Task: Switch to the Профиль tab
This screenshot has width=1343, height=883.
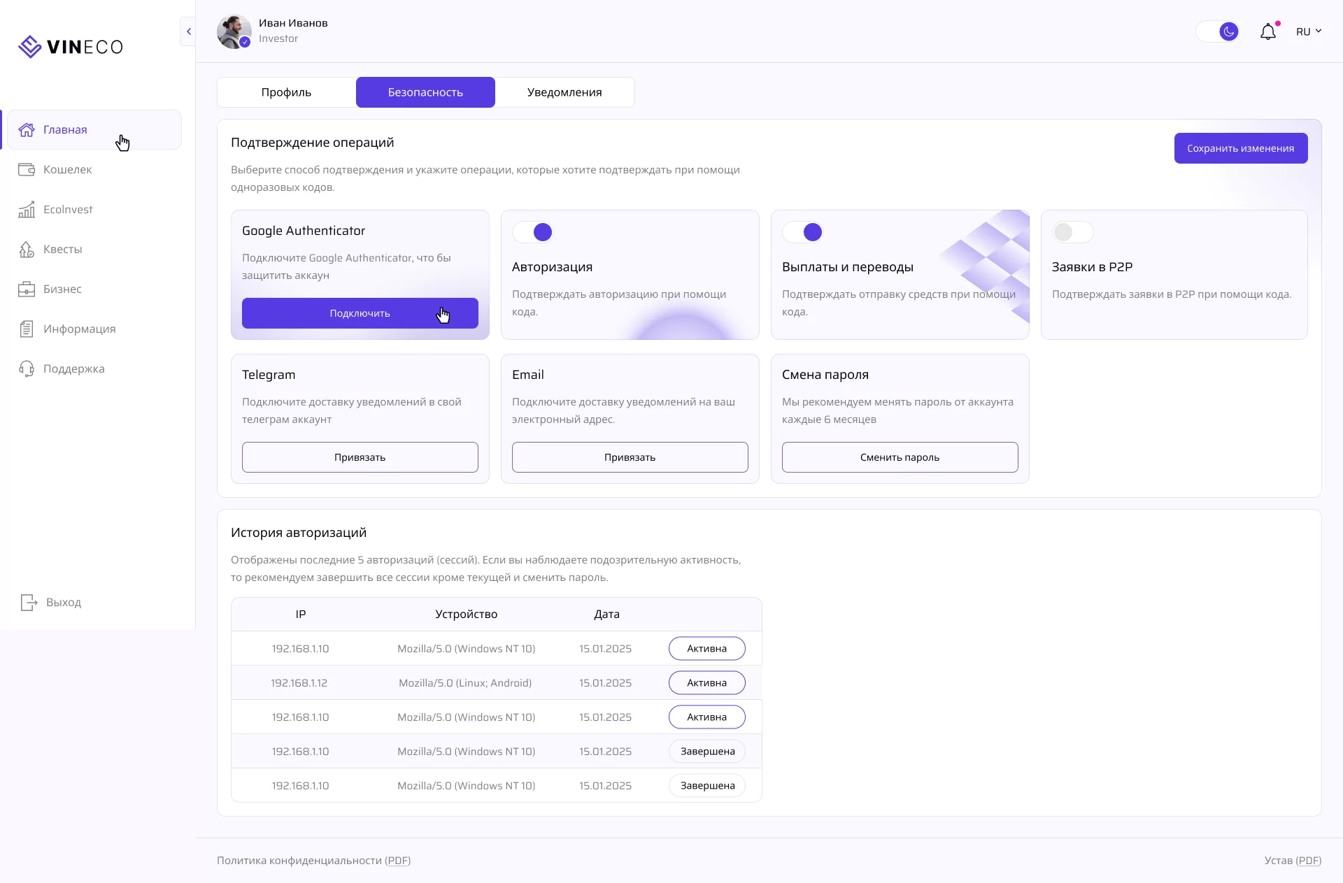Action: coord(286,92)
